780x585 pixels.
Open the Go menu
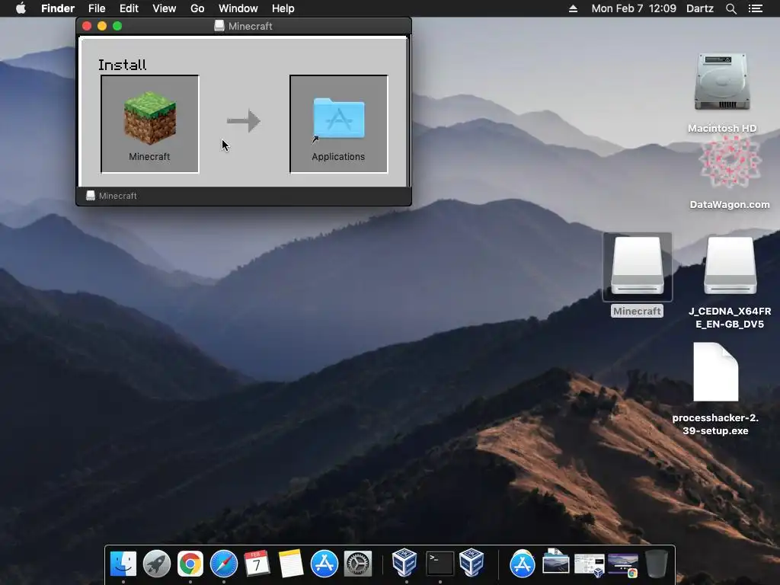[x=197, y=8]
